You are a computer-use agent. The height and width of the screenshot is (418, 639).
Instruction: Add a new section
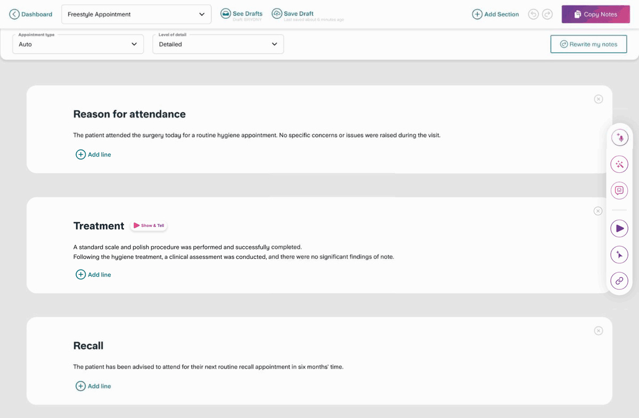tap(496, 14)
